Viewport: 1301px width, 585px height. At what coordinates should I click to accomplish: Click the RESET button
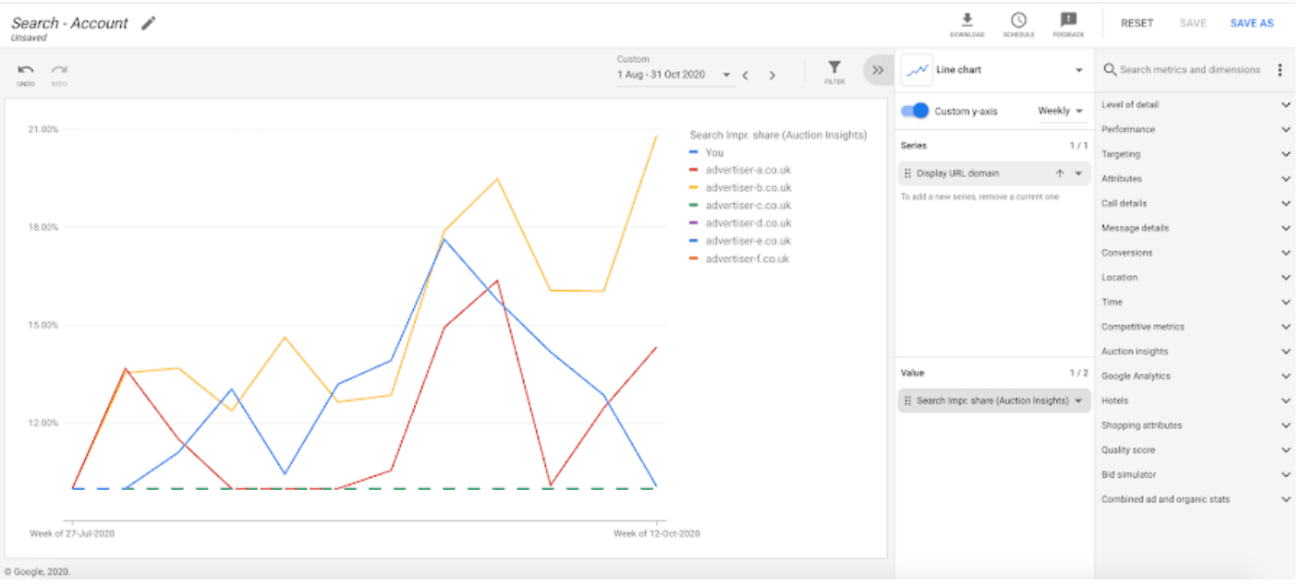coord(1136,22)
